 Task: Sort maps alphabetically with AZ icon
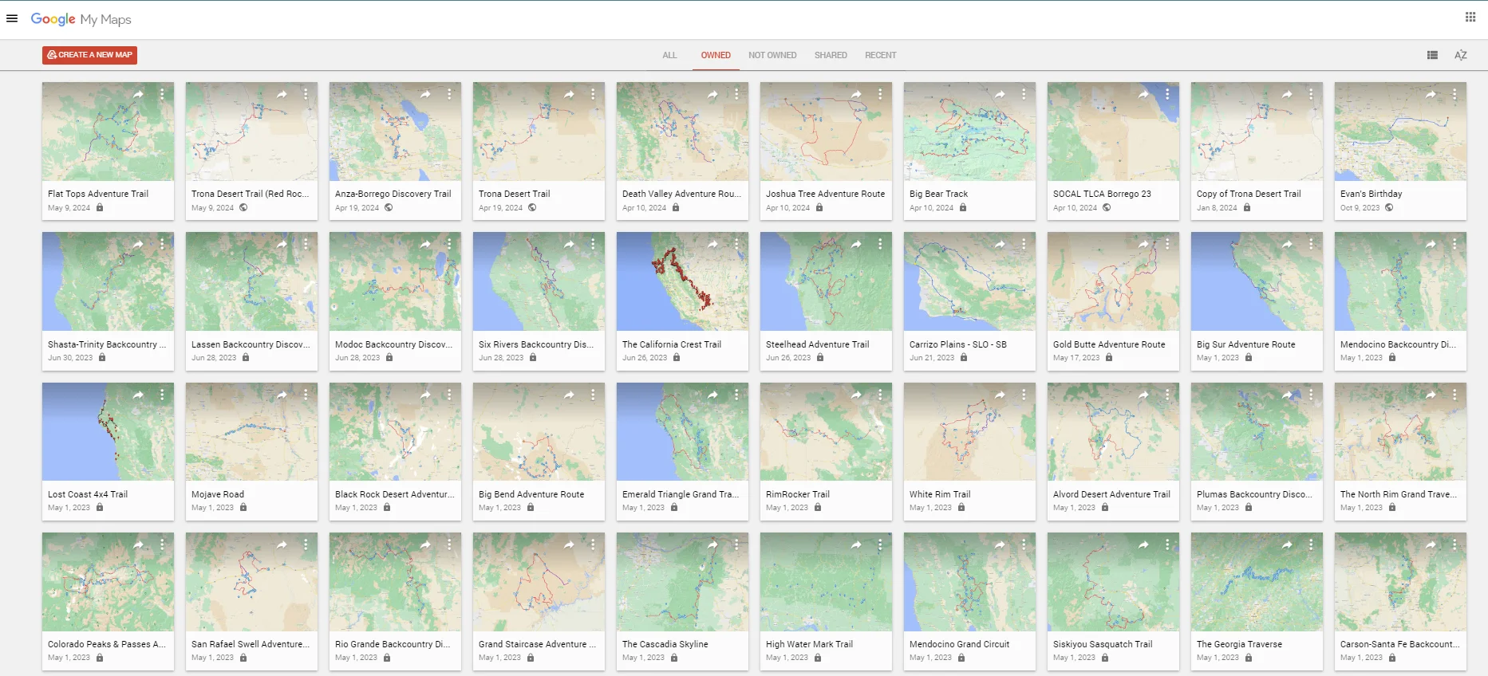click(1460, 55)
